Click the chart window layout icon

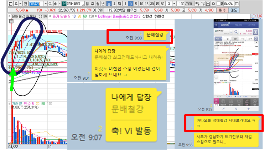pos(10,4)
